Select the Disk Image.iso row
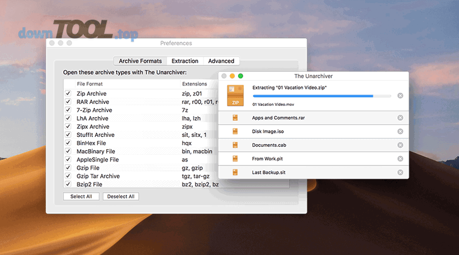Screen dimensions: 459x255 (313, 131)
